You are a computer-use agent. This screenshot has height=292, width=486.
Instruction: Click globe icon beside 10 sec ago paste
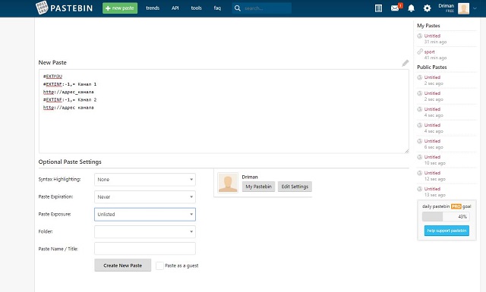tap(420, 157)
